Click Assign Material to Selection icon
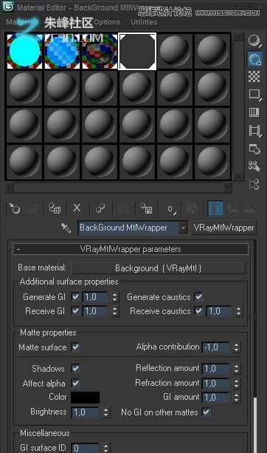The image size is (267, 453). click(x=55, y=208)
